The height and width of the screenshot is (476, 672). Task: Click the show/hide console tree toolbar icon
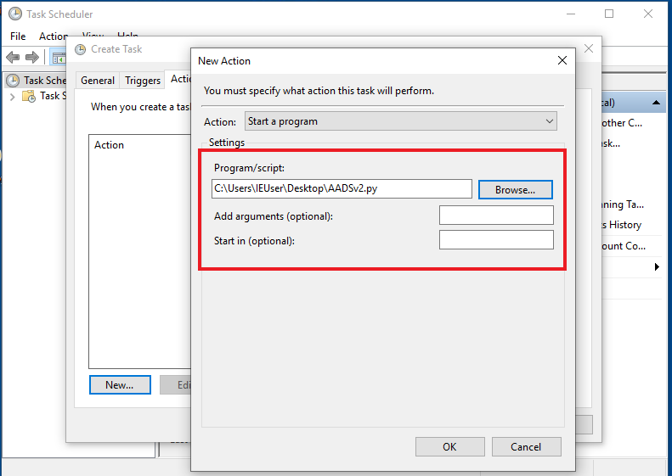point(58,58)
